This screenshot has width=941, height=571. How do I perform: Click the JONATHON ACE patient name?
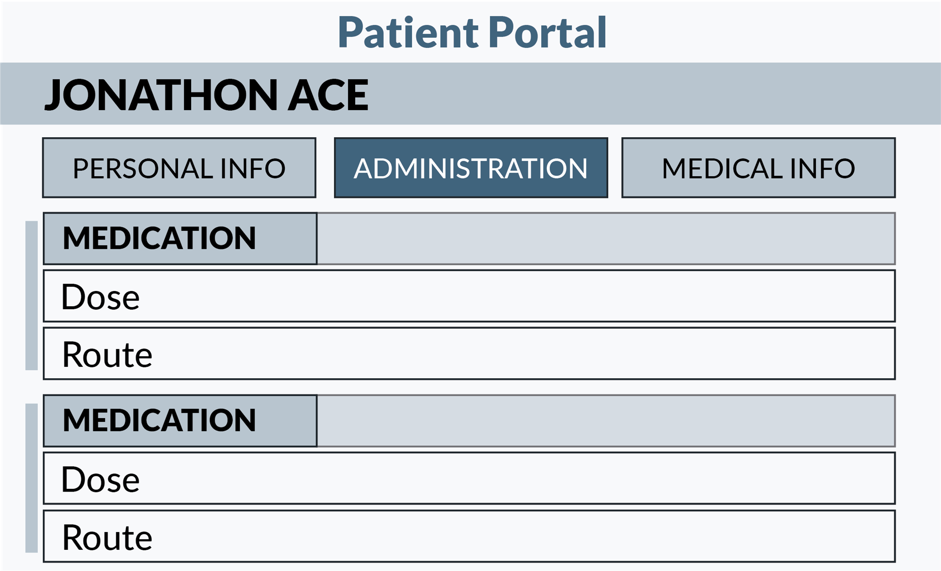(x=206, y=95)
